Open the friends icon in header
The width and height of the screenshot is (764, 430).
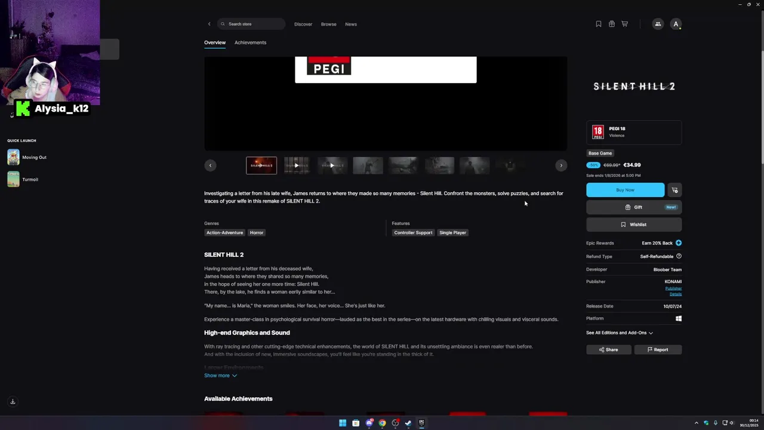pyautogui.click(x=658, y=24)
